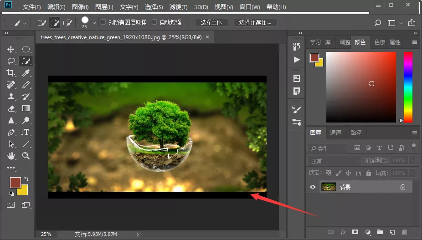This screenshot has height=240, width=422.
Task: Select the History Brush tool
Action: tap(26, 97)
